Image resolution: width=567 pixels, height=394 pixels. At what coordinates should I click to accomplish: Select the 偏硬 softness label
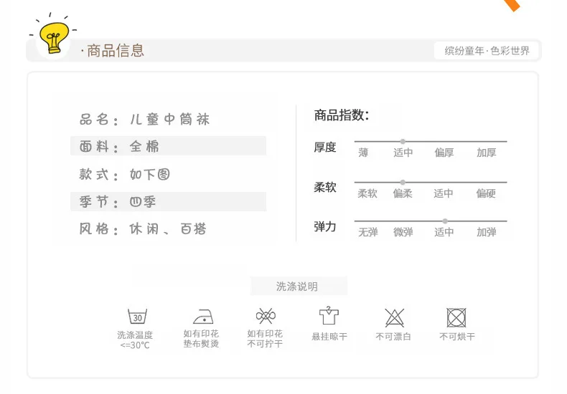pos(486,193)
